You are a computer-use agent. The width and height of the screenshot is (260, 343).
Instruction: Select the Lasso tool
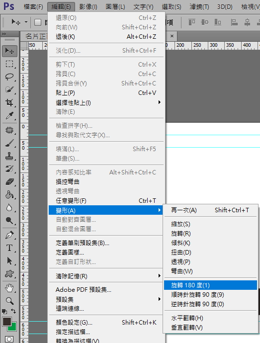coord(9,77)
